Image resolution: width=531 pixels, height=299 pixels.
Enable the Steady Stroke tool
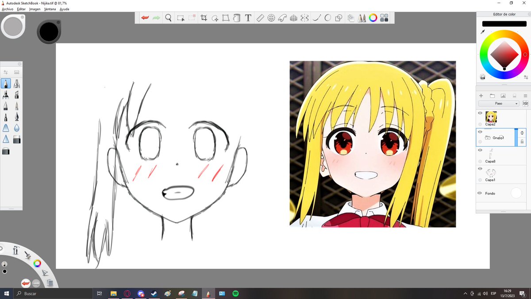click(316, 18)
